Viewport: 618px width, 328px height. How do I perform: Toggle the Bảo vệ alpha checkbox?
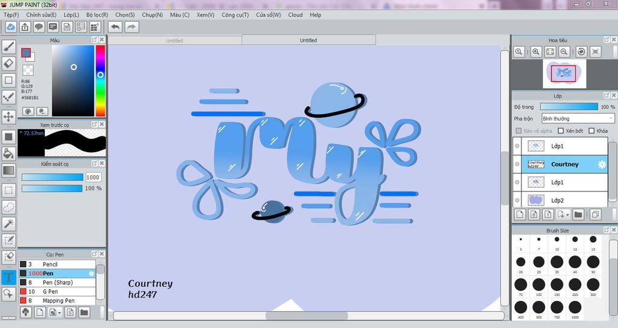tap(518, 130)
